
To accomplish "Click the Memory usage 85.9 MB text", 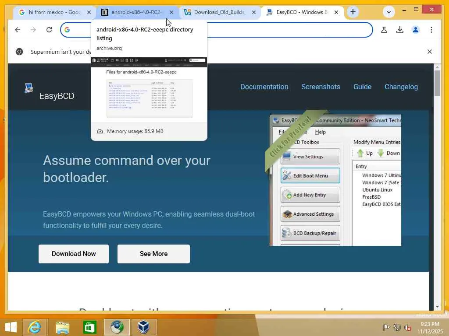I will point(135,131).
